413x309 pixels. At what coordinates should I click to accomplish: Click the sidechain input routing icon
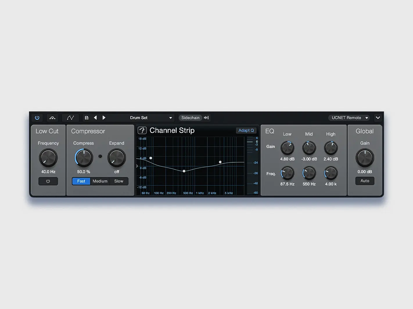click(x=206, y=118)
